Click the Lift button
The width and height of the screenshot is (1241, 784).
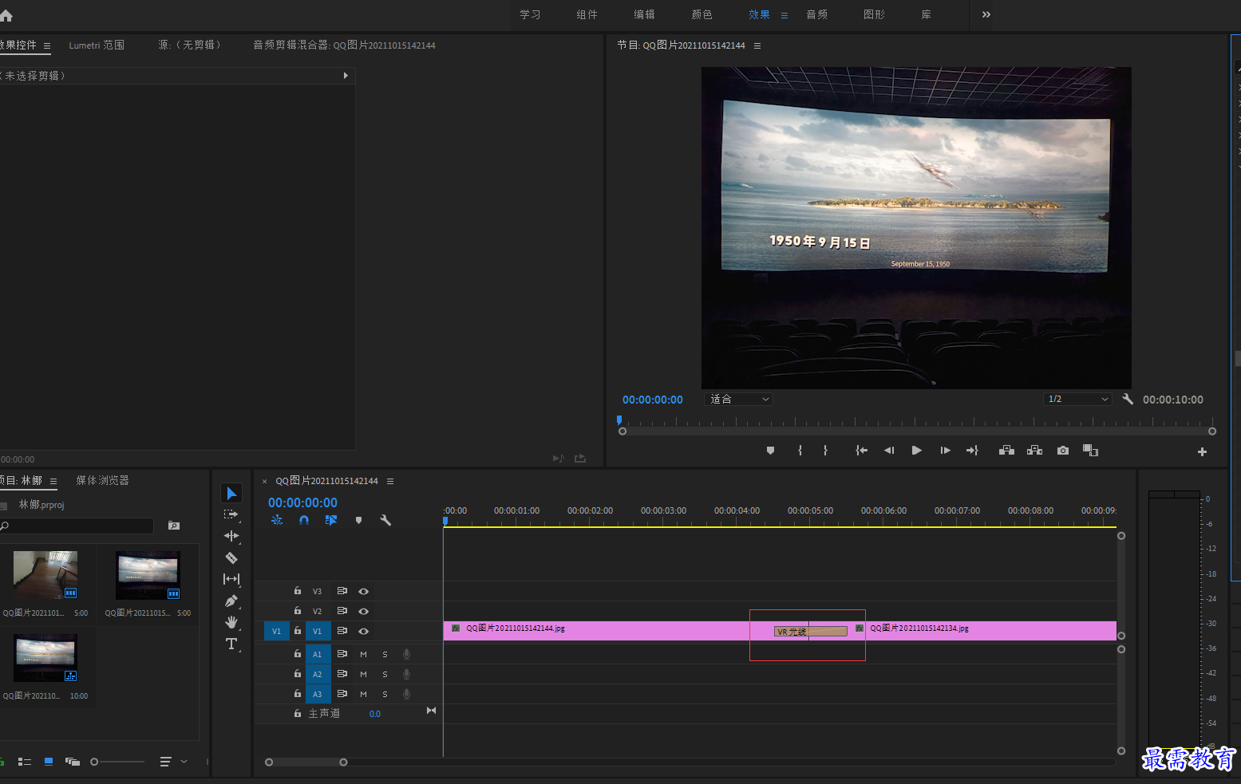pos(1006,451)
